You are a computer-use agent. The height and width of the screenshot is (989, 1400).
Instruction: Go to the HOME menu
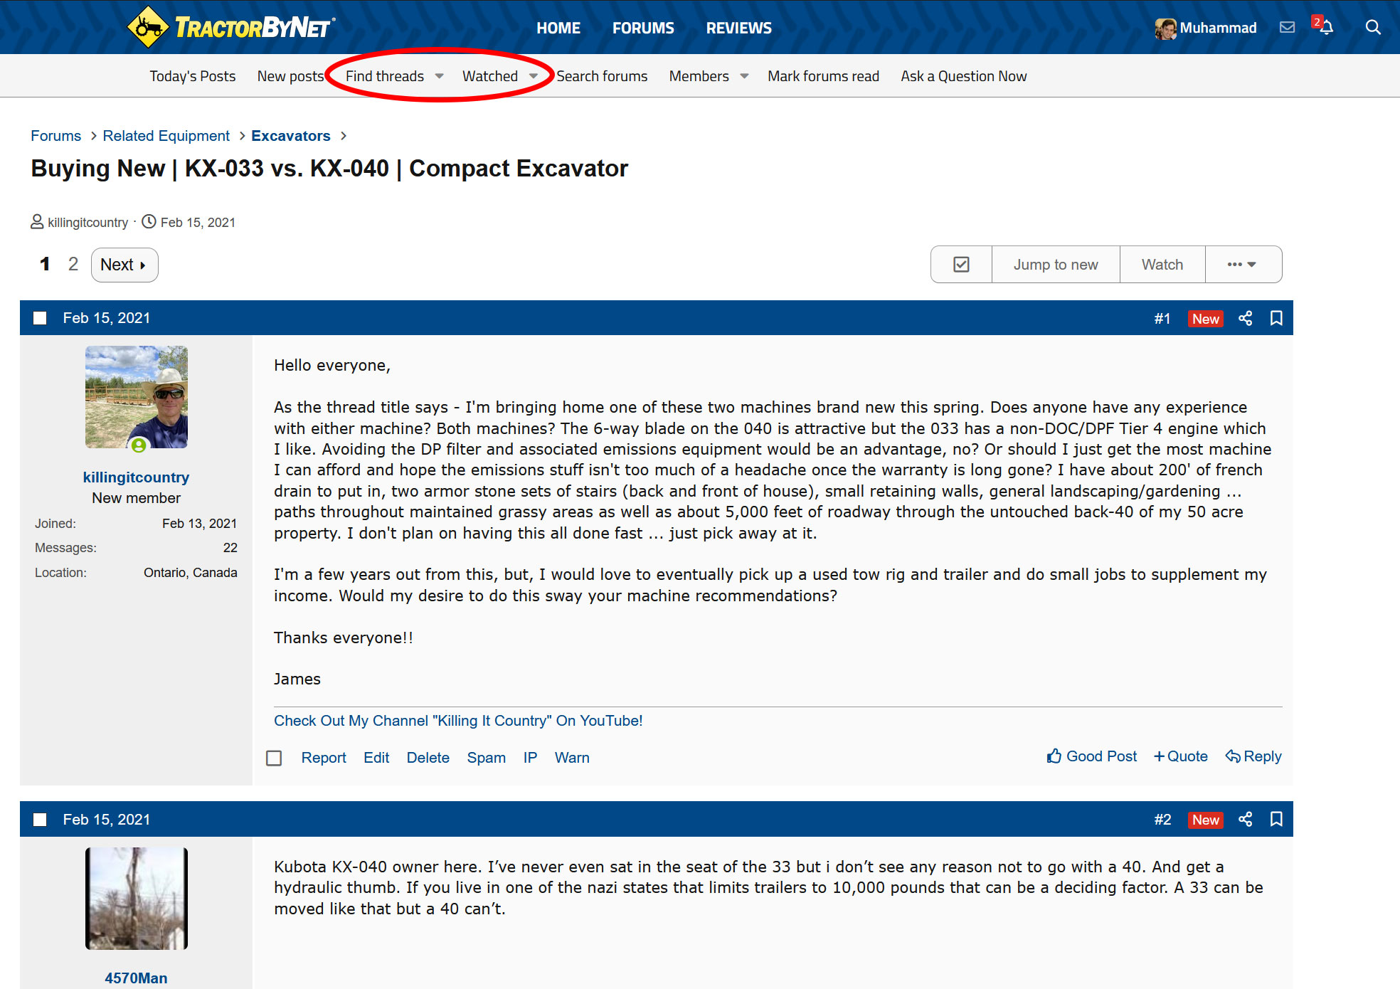point(558,28)
